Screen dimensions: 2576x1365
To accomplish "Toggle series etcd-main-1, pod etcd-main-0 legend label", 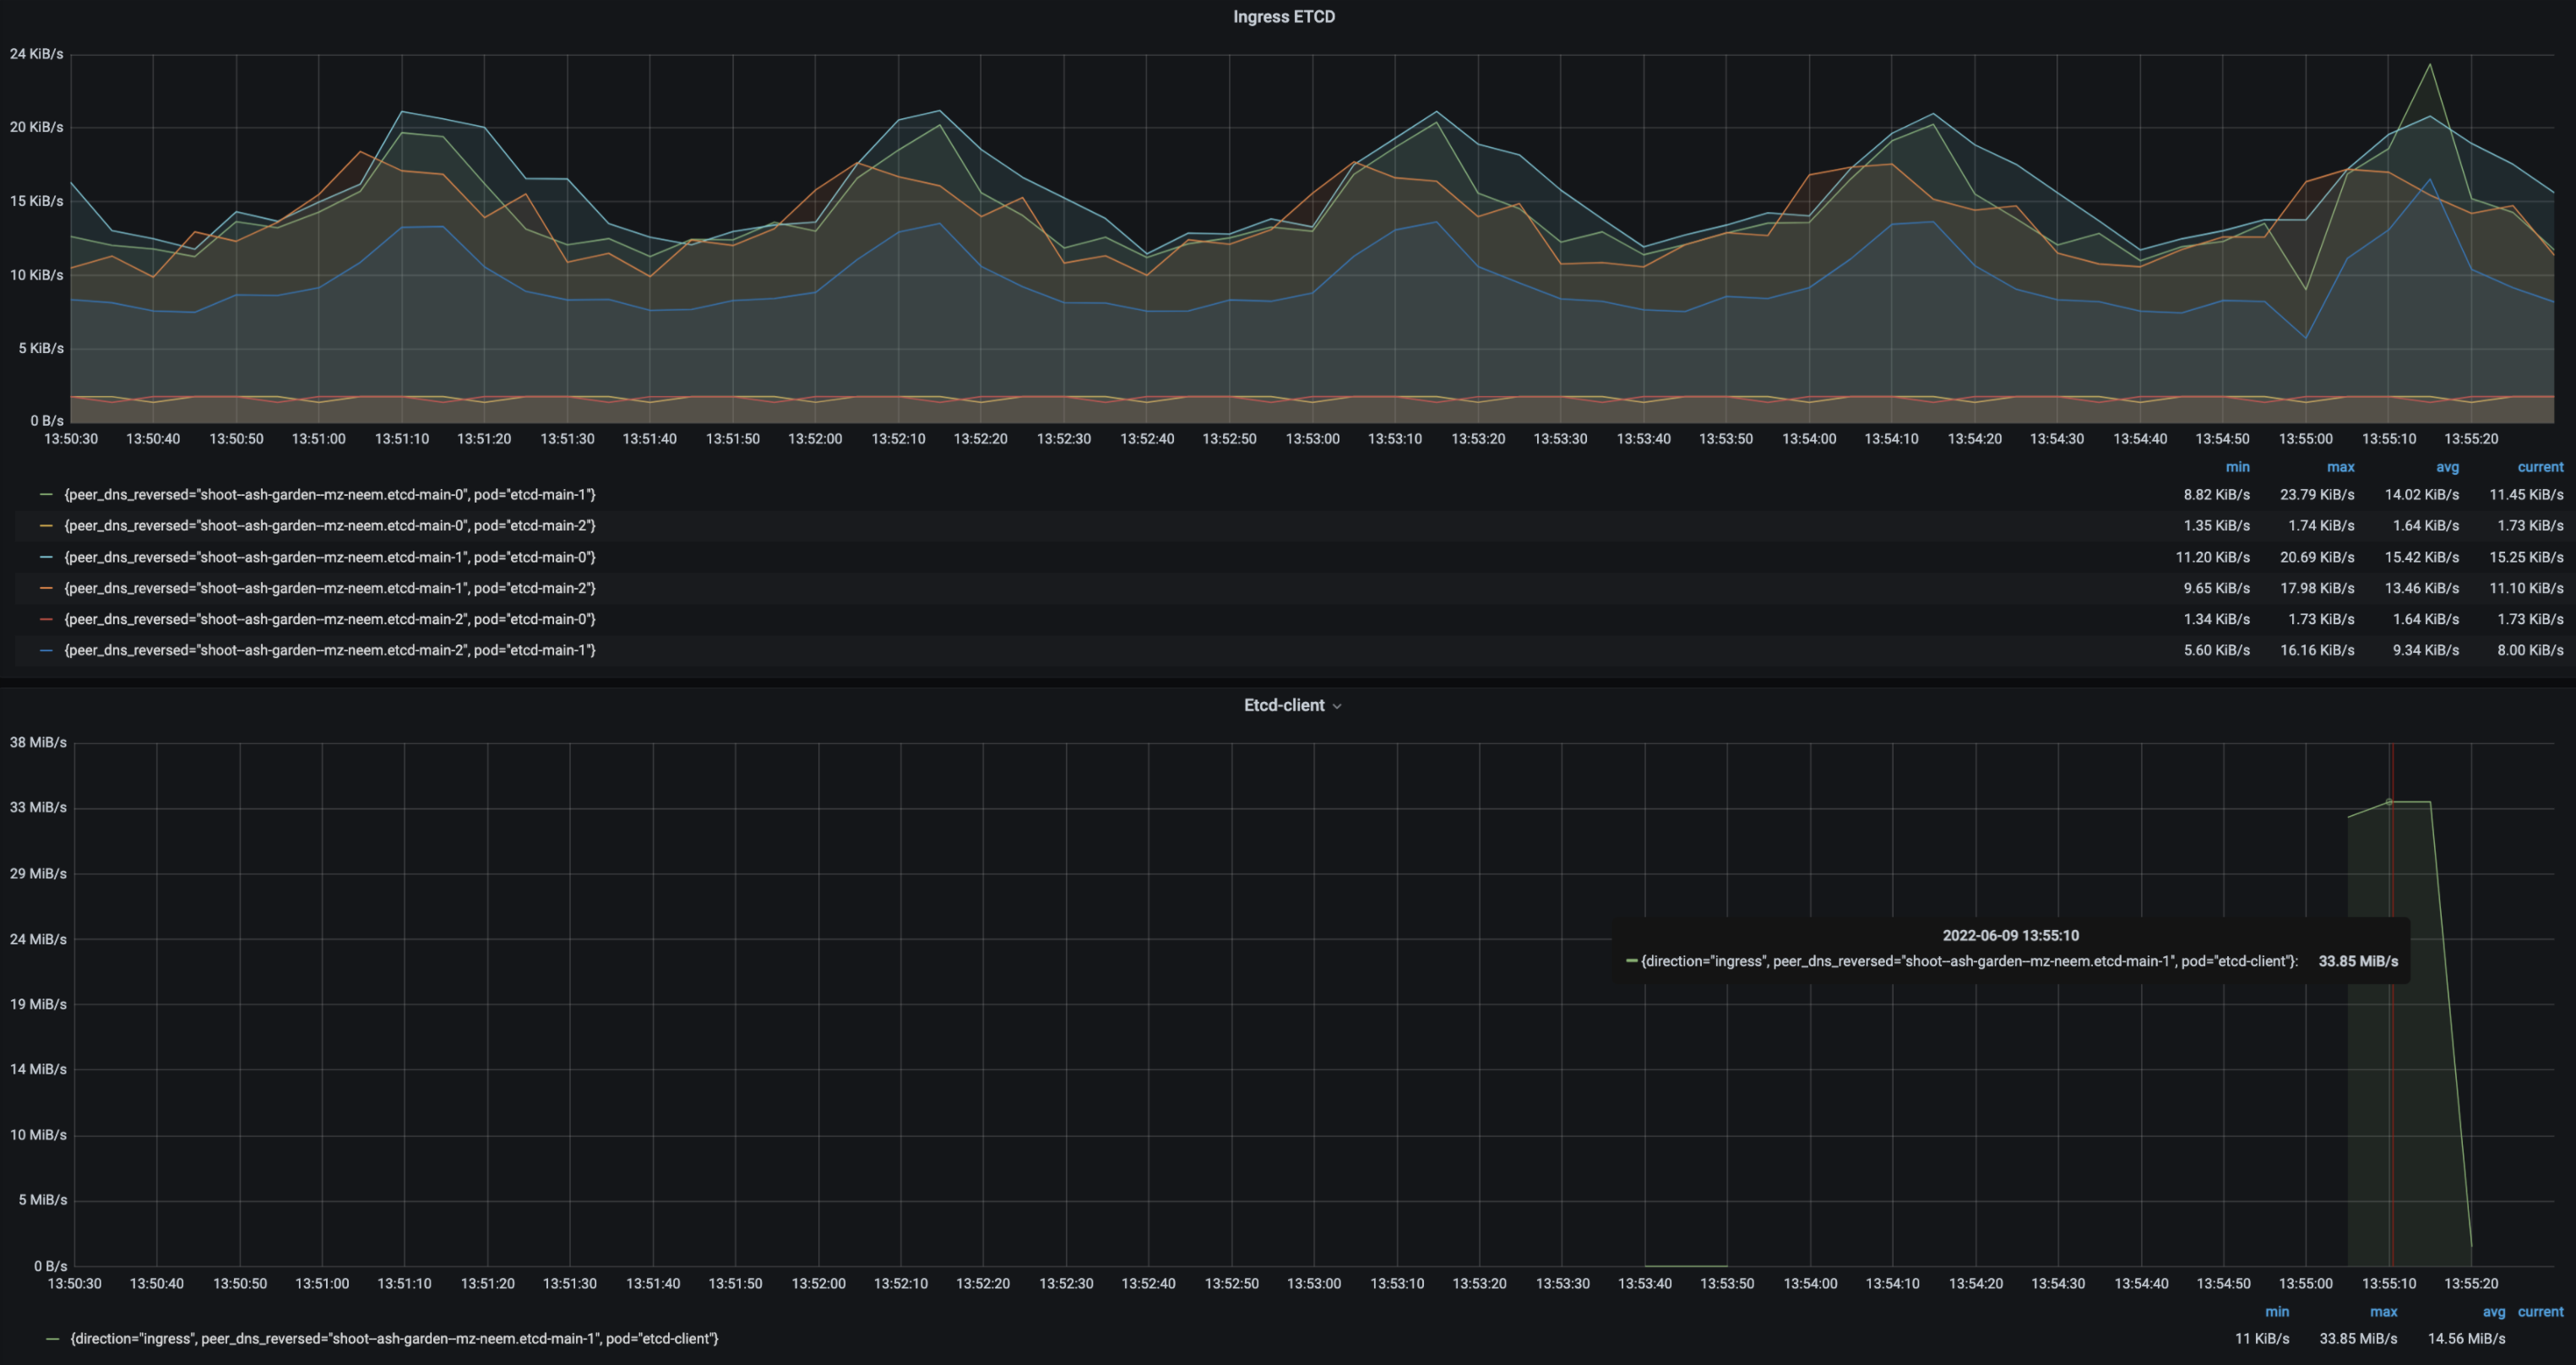I will 330,557.
